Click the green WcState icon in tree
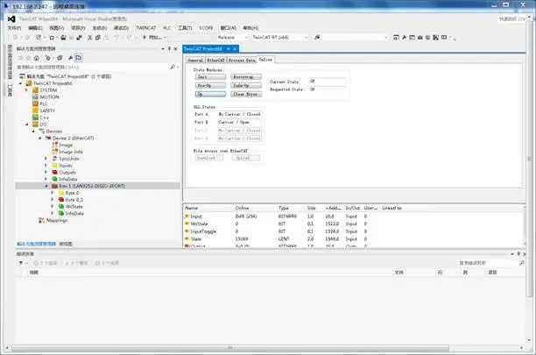 pyautogui.click(x=61, y=206)
